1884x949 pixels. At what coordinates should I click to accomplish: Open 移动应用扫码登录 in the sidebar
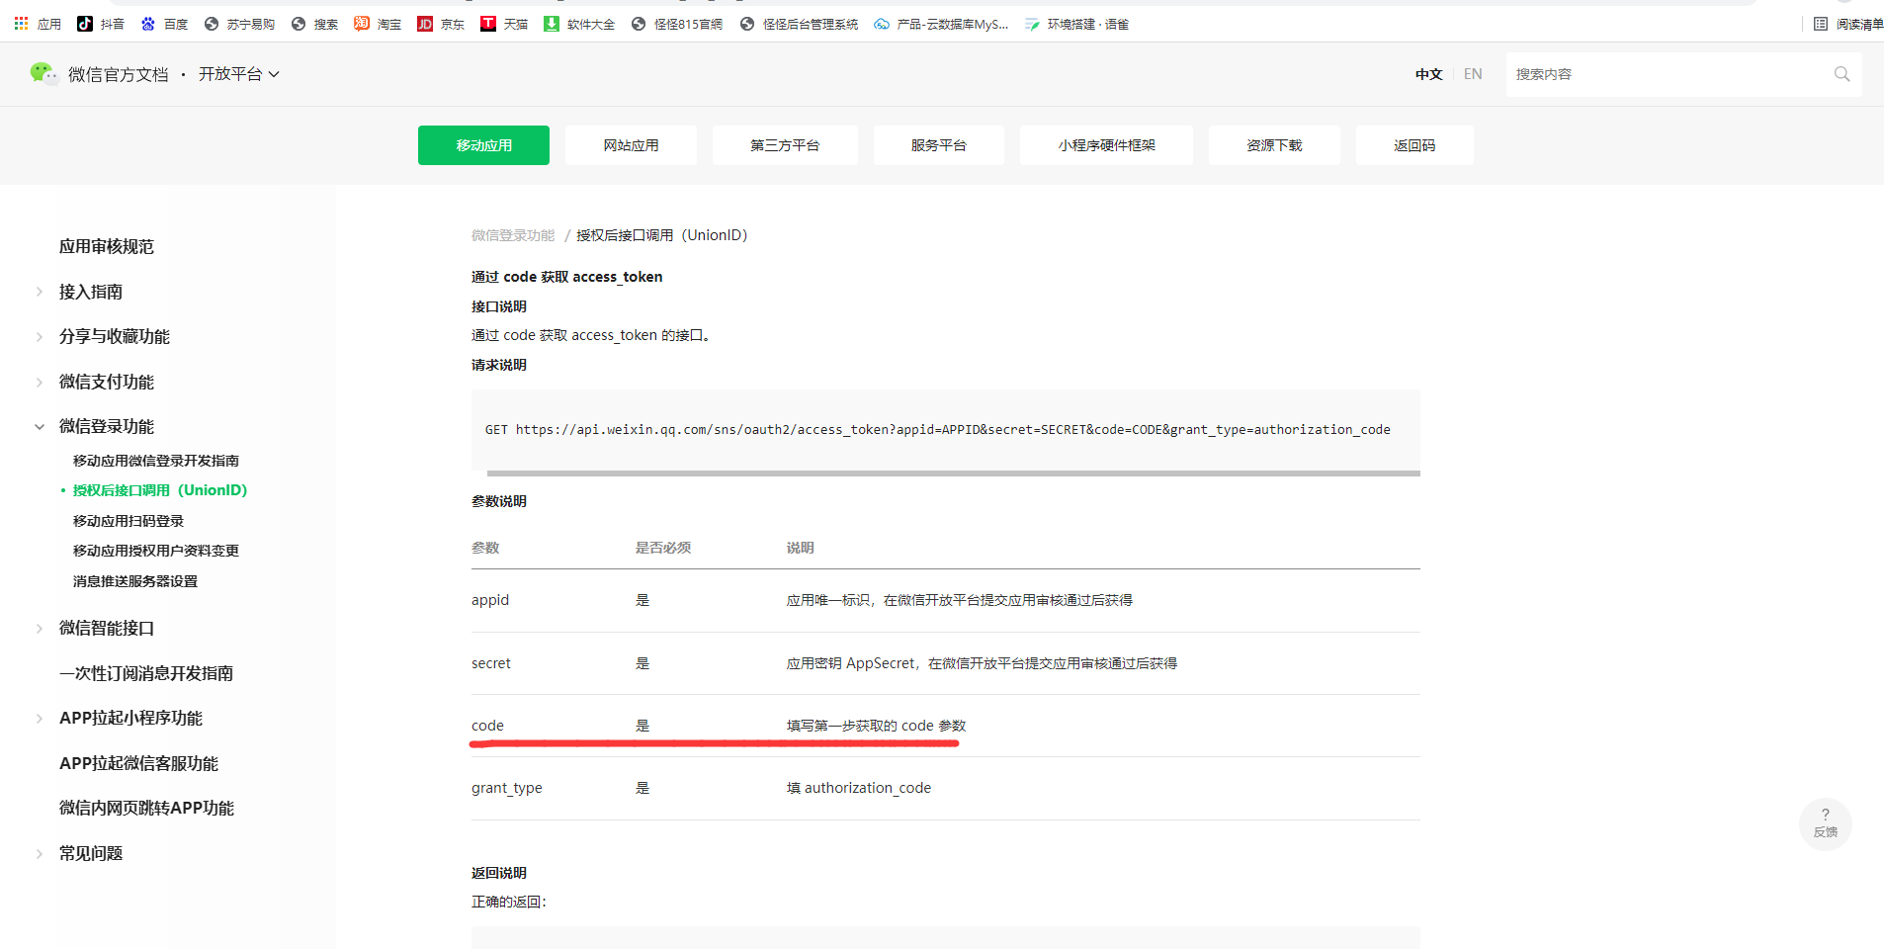pyautogui.click(x=128, y=521)
